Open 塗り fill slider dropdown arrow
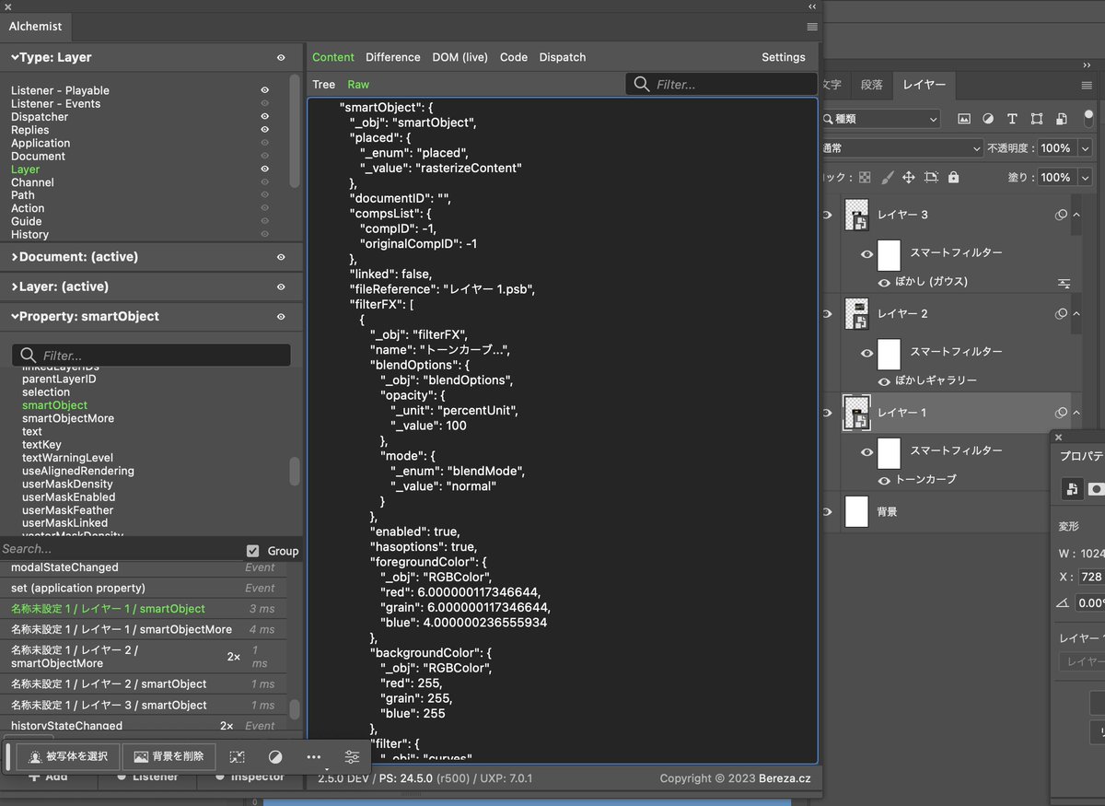Image resolution: width=1105 pixels, height=806 pixels. (1085, 177)
